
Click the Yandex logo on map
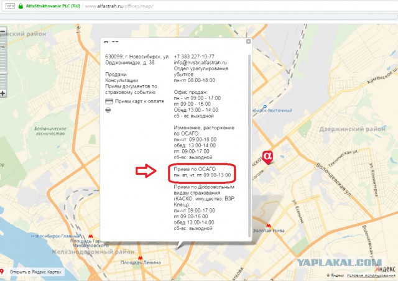click(x=384, y=269)
